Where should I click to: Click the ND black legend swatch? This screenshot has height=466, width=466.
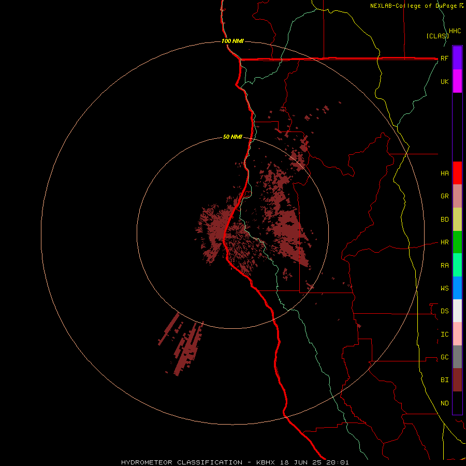click(457, 403)
